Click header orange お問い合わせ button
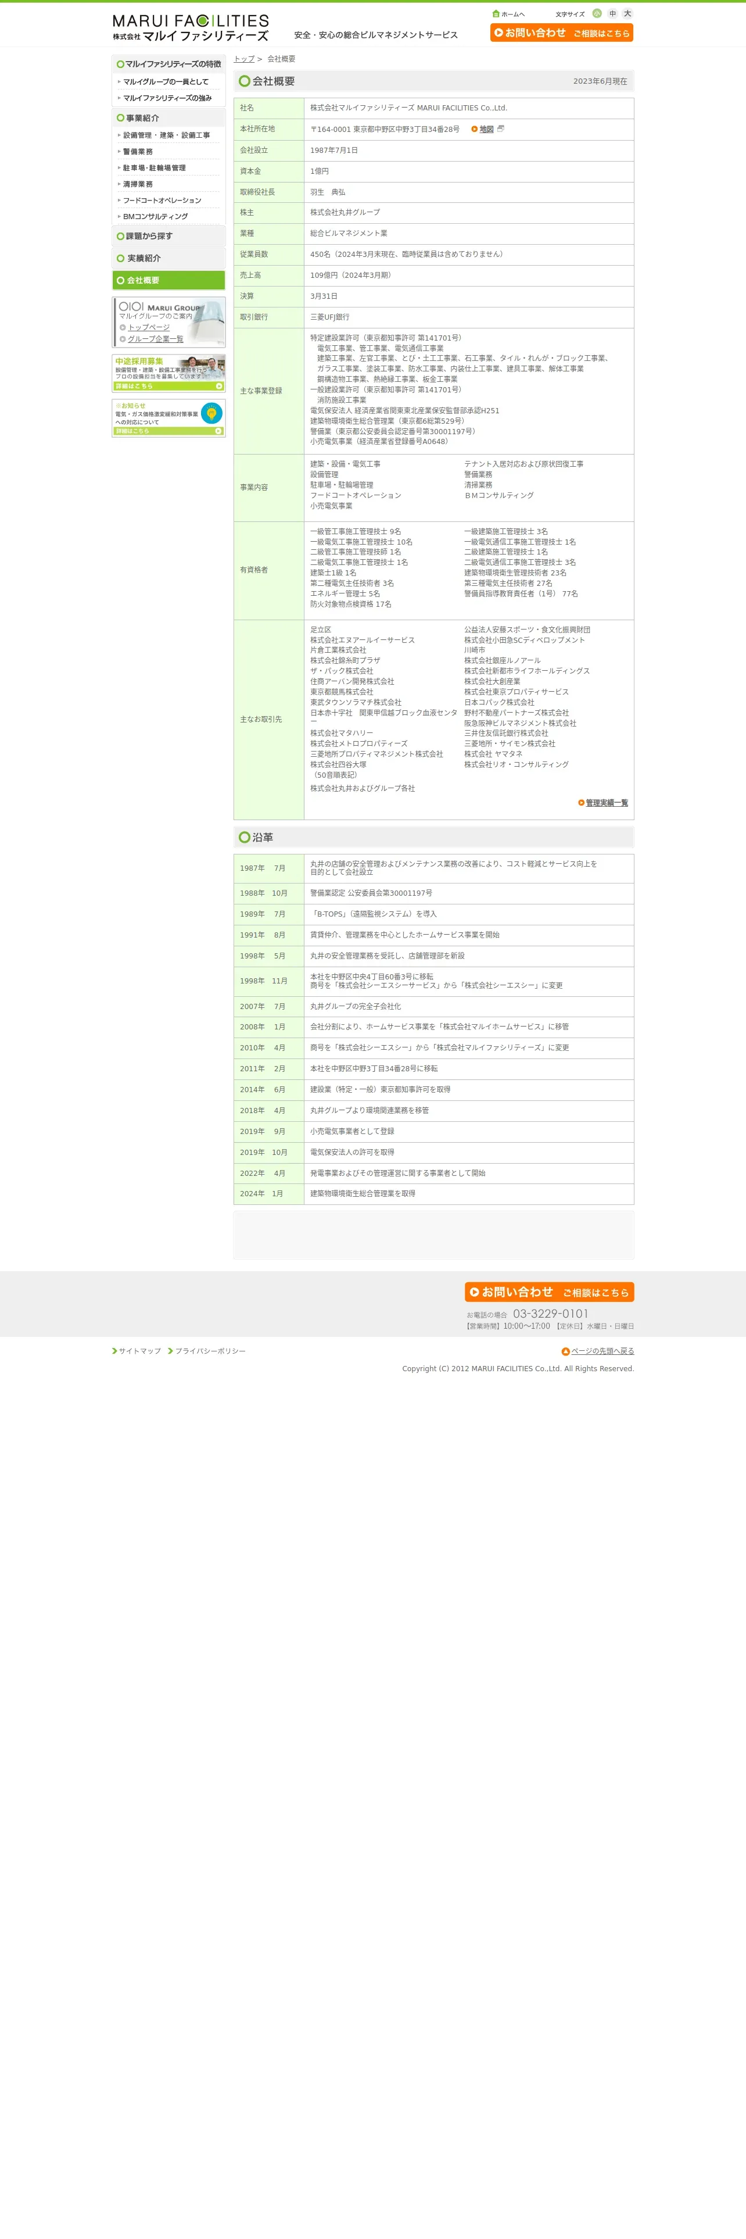The width and height of the screenshot is (746, 2239). coord(561,32)
